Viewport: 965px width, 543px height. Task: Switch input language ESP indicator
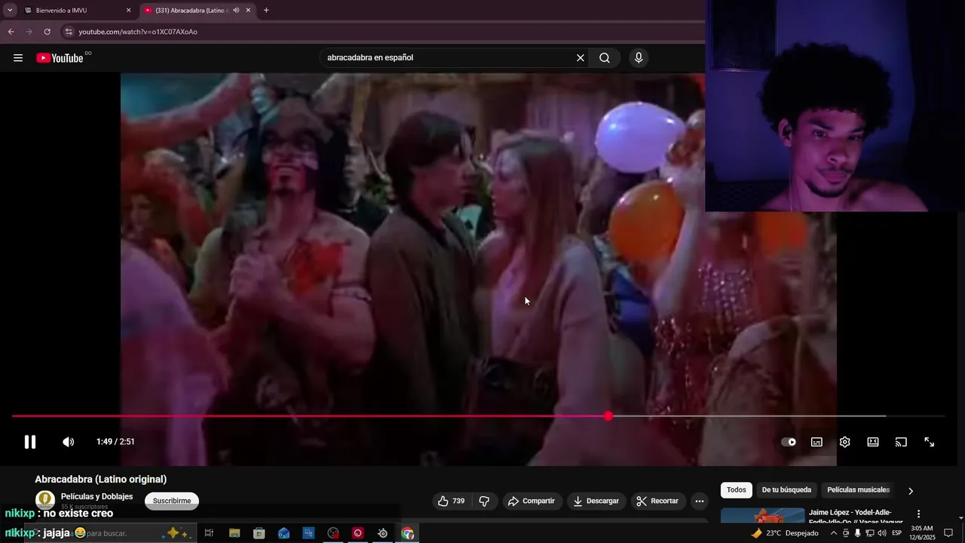click(x=897, y=533)
